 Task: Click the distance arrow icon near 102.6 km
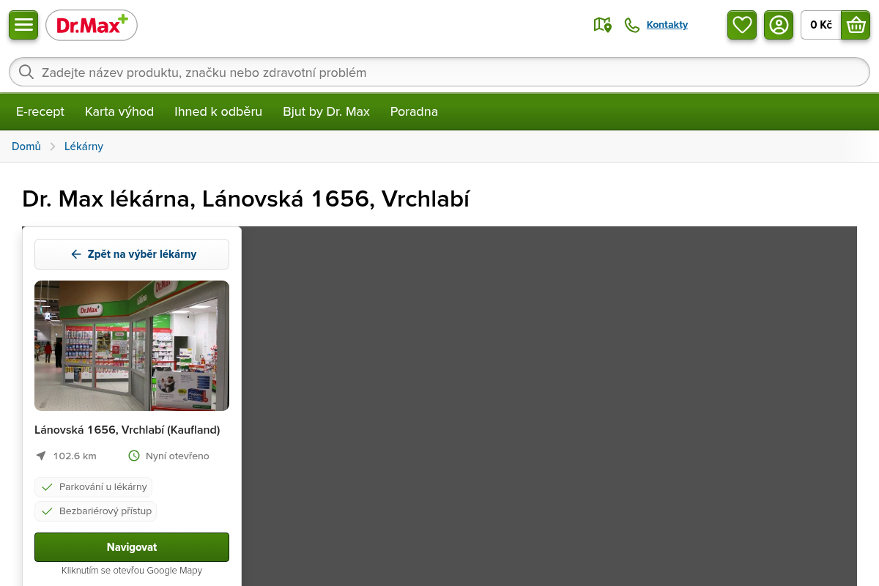pyautogui.click(x=41, y=456)
